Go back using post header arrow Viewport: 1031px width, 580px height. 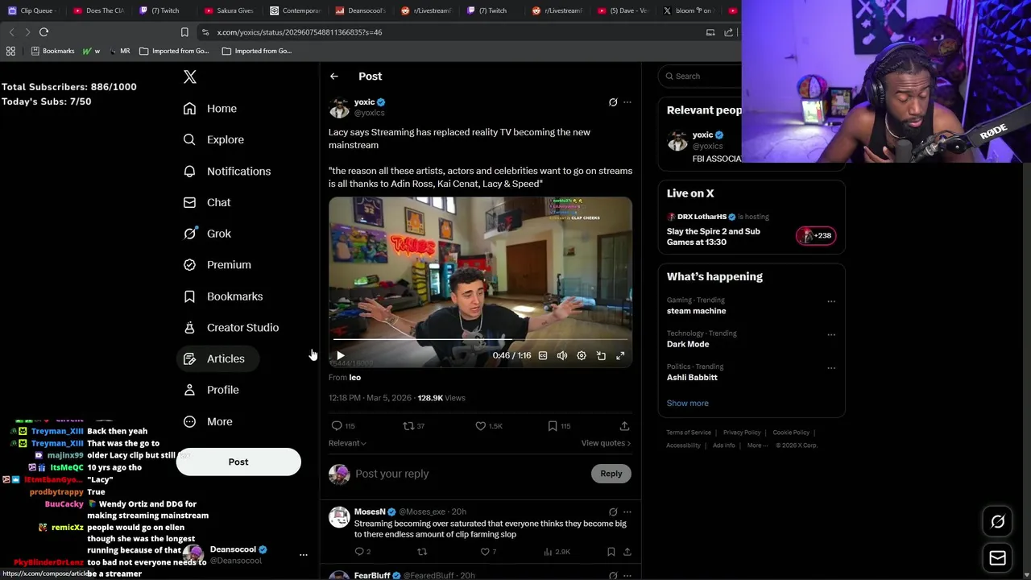[x=334, y=77]
